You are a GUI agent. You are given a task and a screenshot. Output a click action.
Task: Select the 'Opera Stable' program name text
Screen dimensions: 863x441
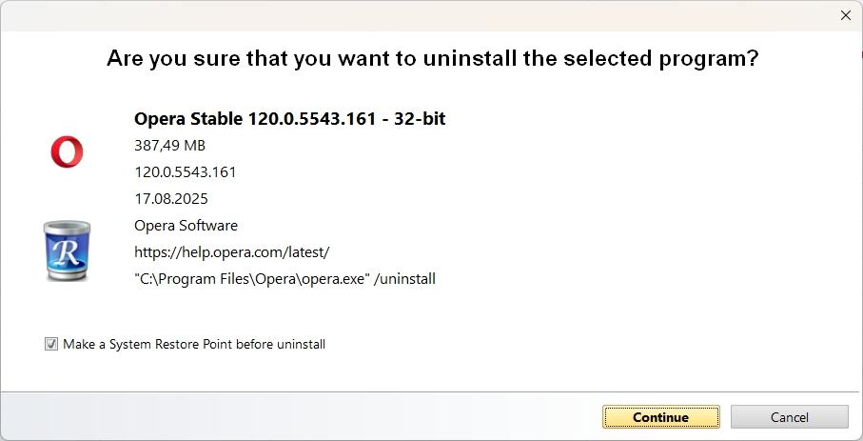(x=188, y=119)
